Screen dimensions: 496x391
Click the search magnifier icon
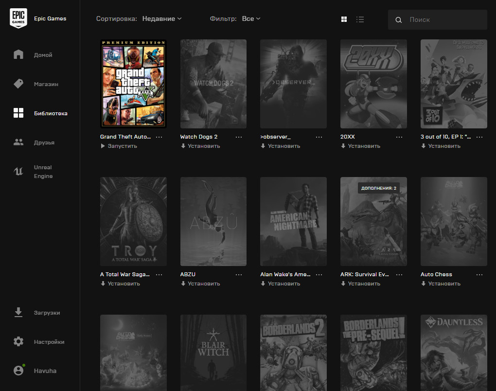[x=399, y=20]
